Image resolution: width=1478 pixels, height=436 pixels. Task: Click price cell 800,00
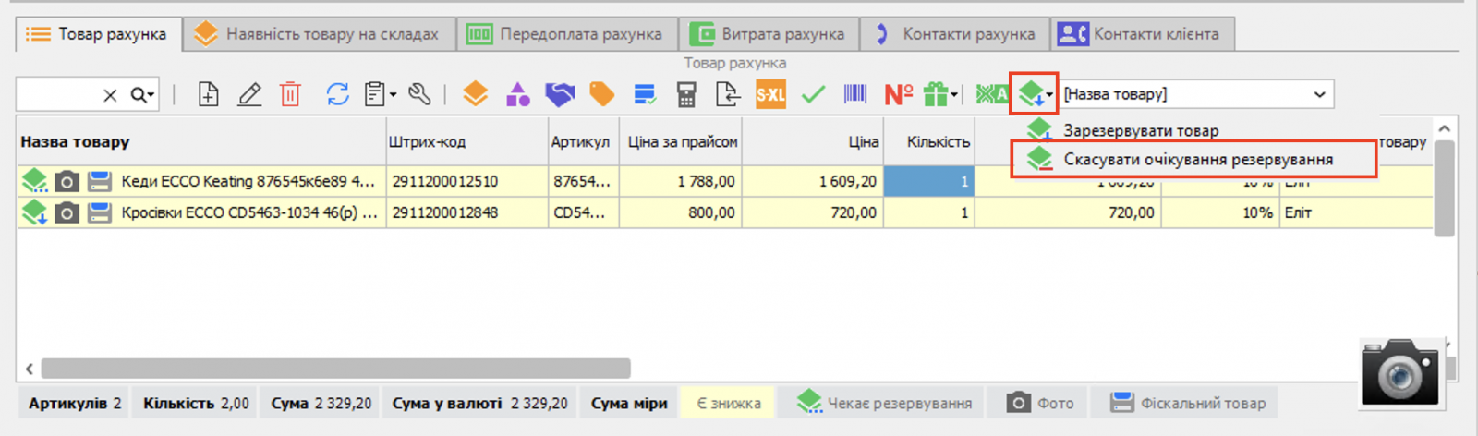tap(680, 212)
